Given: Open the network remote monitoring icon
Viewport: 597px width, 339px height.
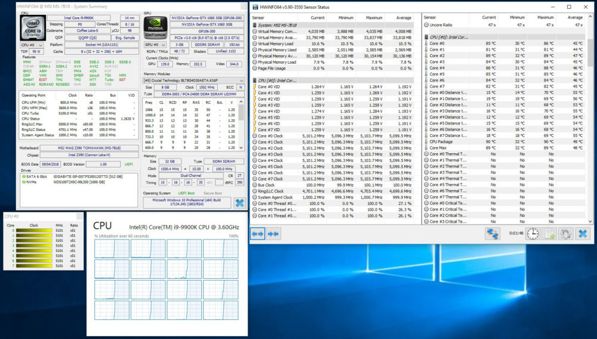Looking at the screenshot, I should [x=493, y=234].
